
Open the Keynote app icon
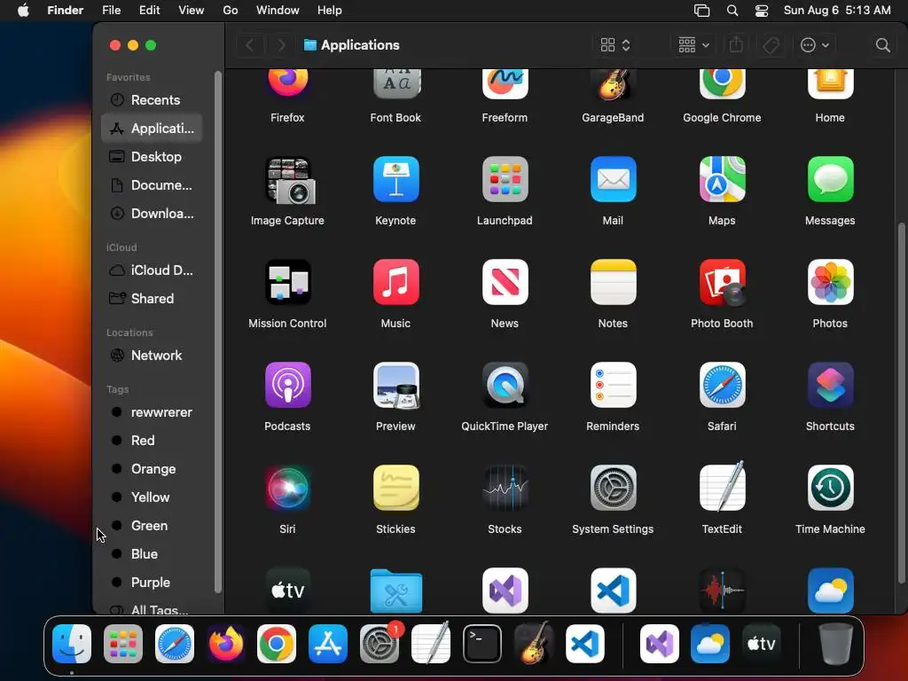[395, 179]
